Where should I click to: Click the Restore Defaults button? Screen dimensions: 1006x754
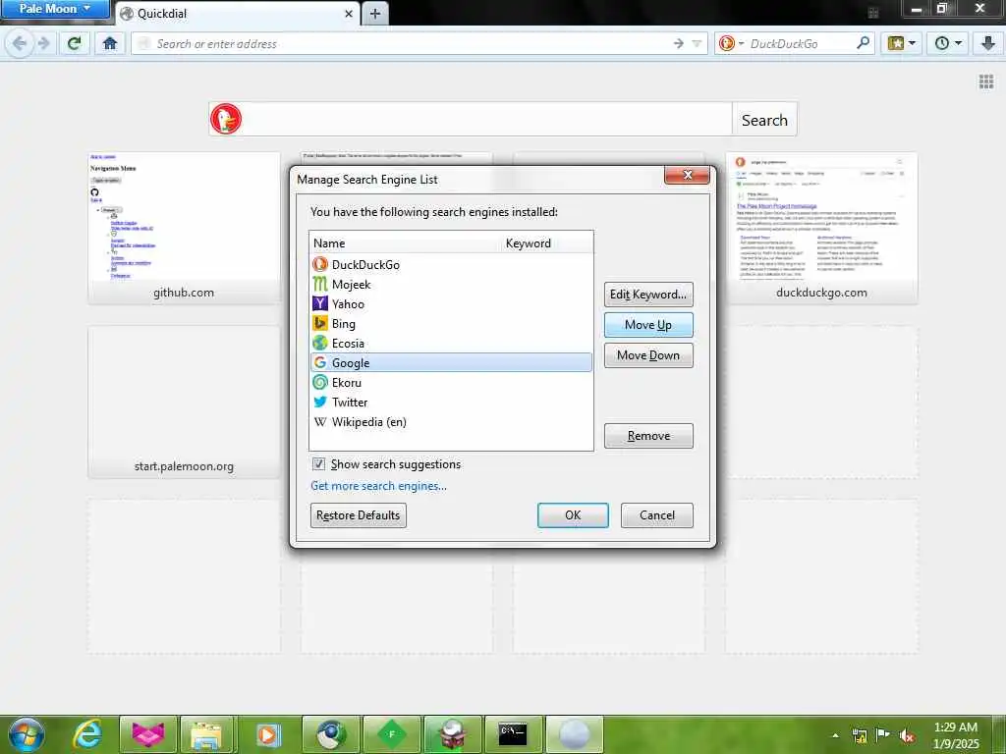(x=358, y=514)
